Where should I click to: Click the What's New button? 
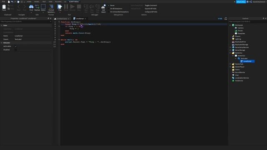pyautogui.click(x=241, y=2)
